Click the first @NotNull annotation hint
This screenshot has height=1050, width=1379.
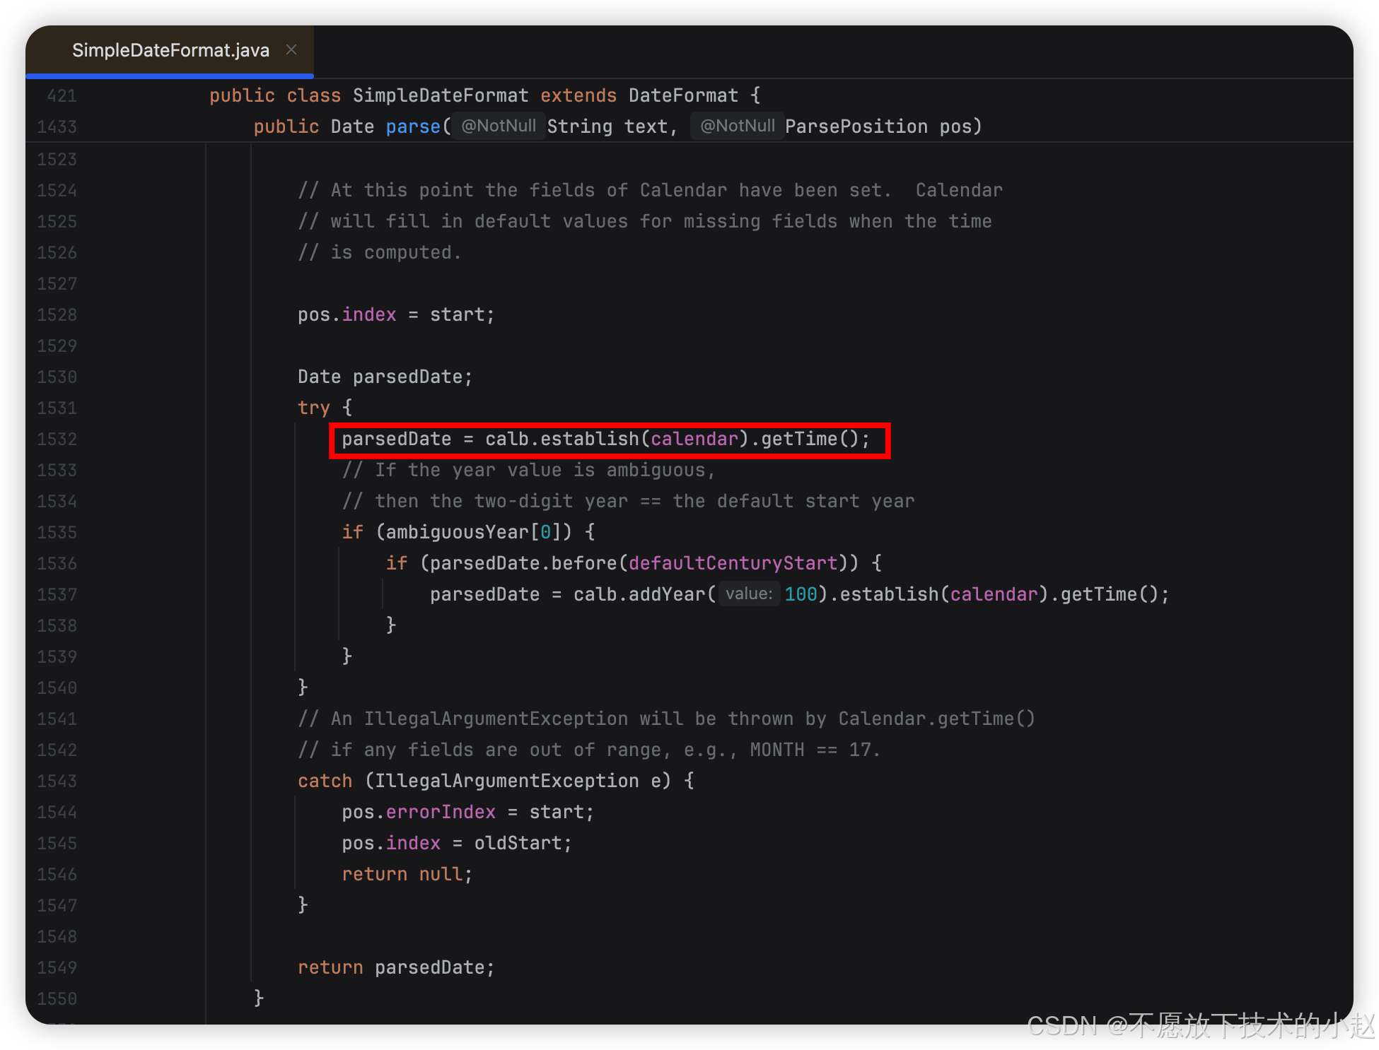[499, 126]
